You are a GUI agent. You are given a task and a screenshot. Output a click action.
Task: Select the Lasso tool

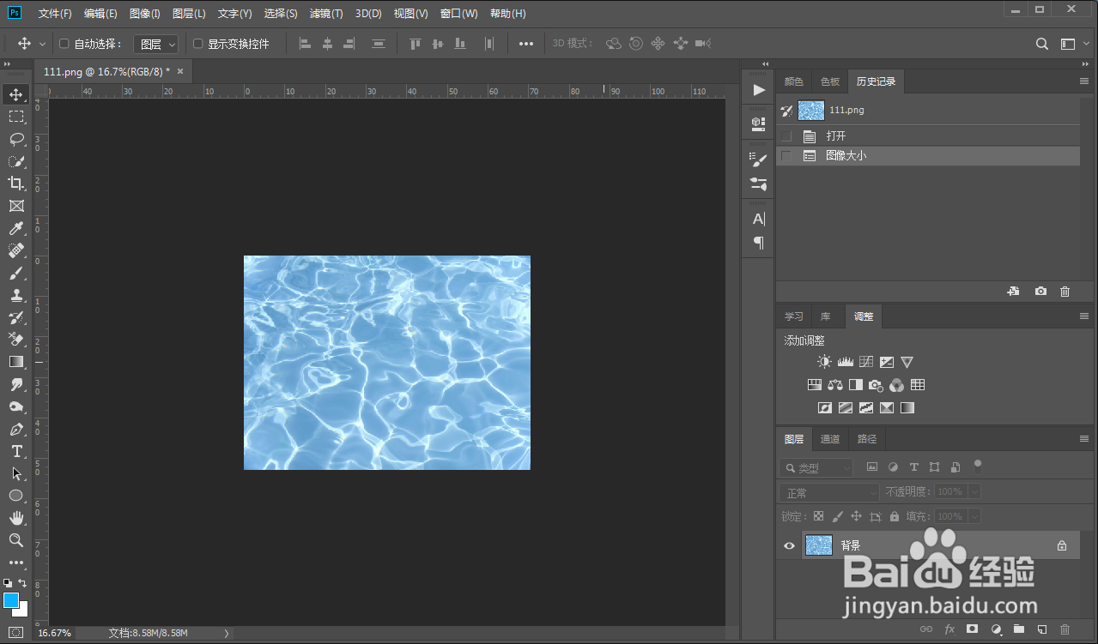(16, 139)
